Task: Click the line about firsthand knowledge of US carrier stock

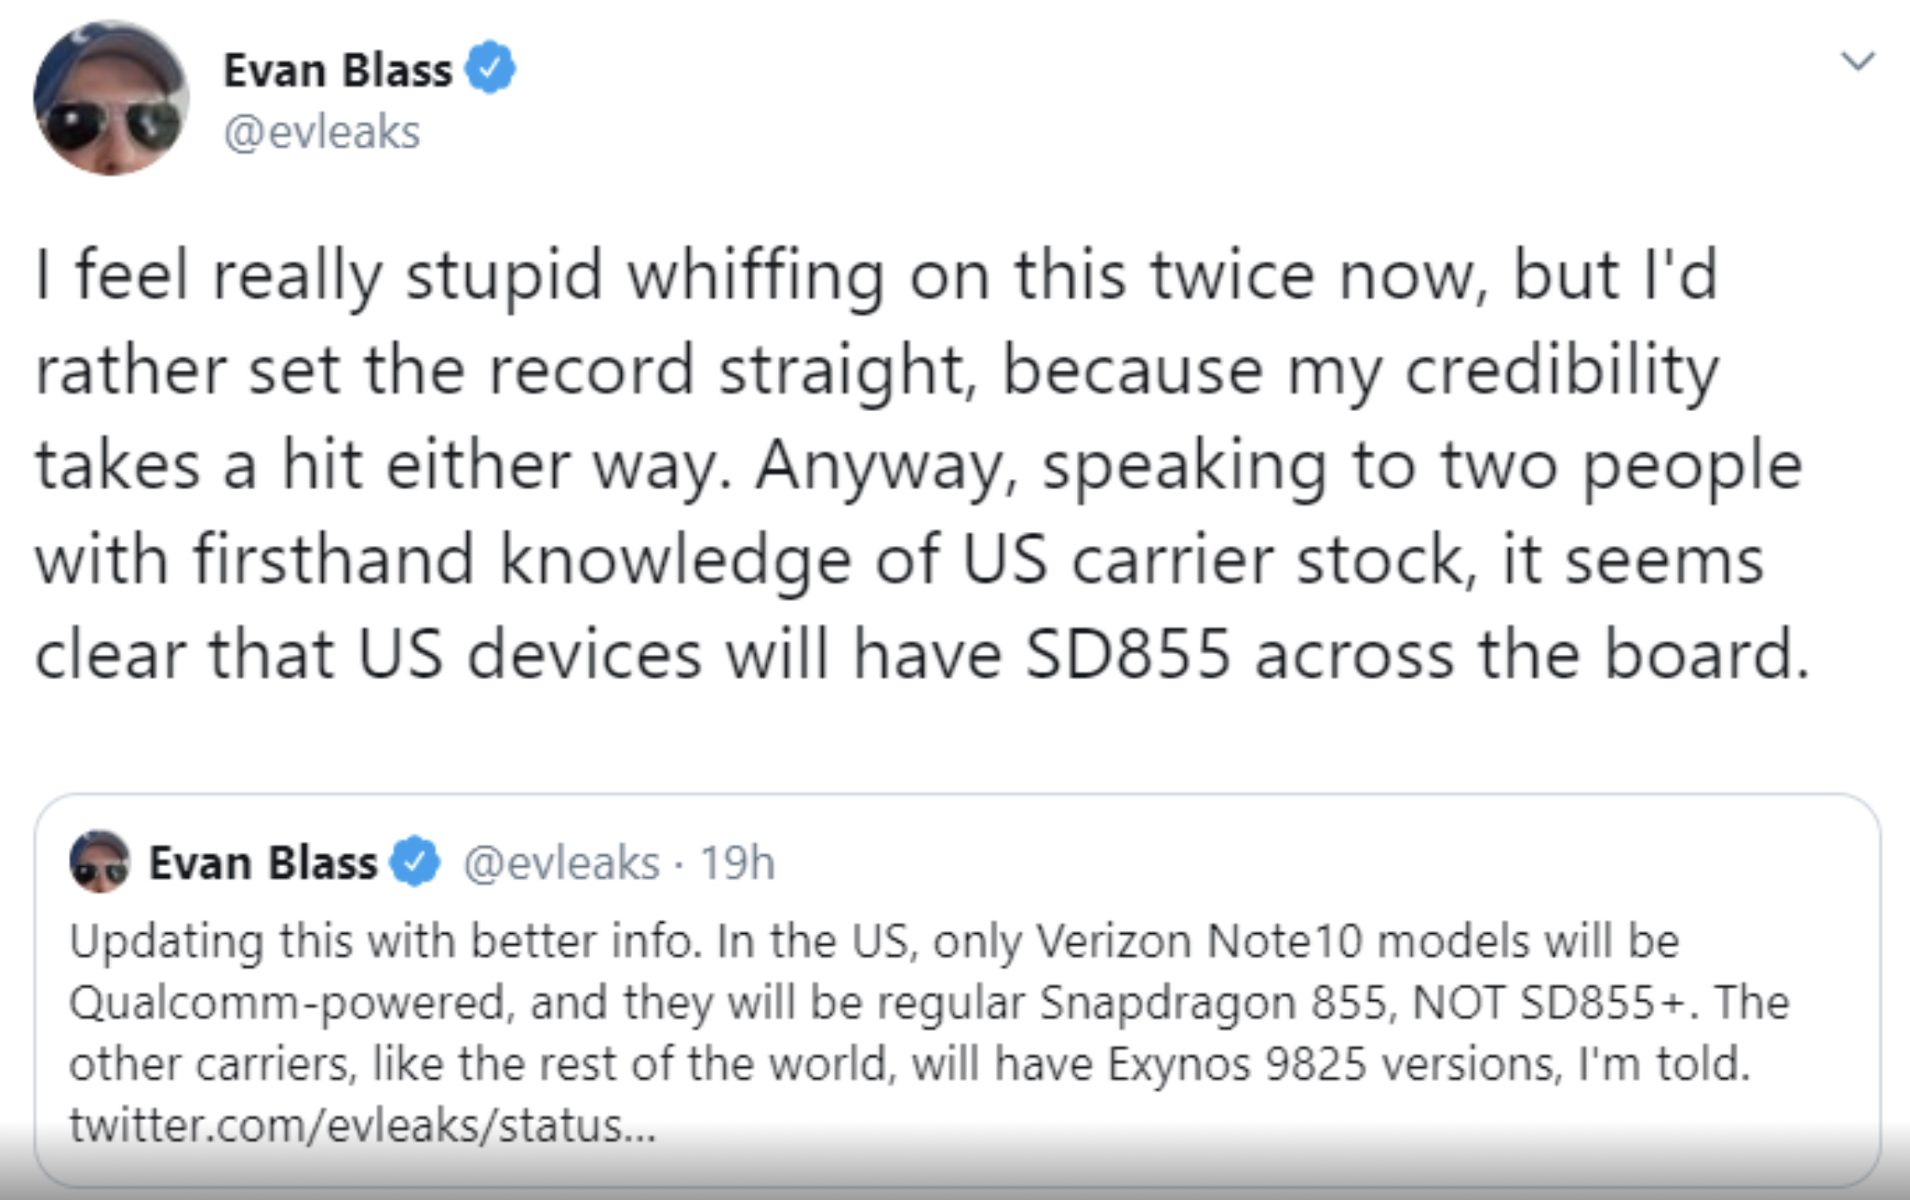Action: (899, 560)
